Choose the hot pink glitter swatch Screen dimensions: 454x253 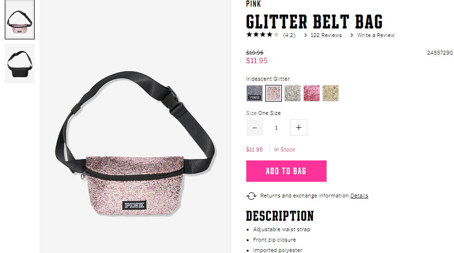pyautogui.click(x=311, y=93)
